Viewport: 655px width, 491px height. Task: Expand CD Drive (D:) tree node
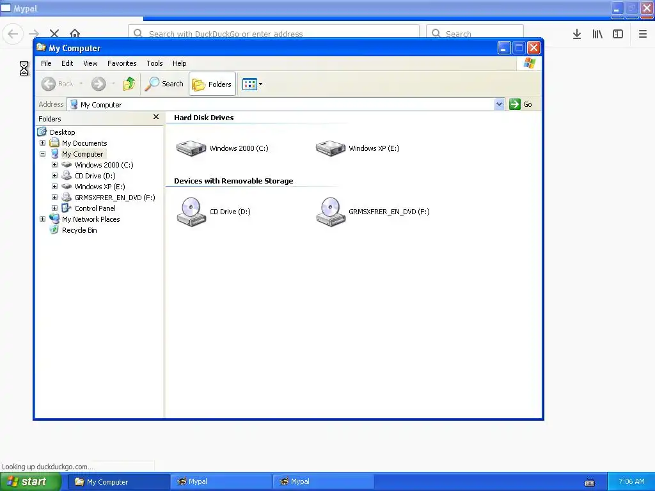55,175
